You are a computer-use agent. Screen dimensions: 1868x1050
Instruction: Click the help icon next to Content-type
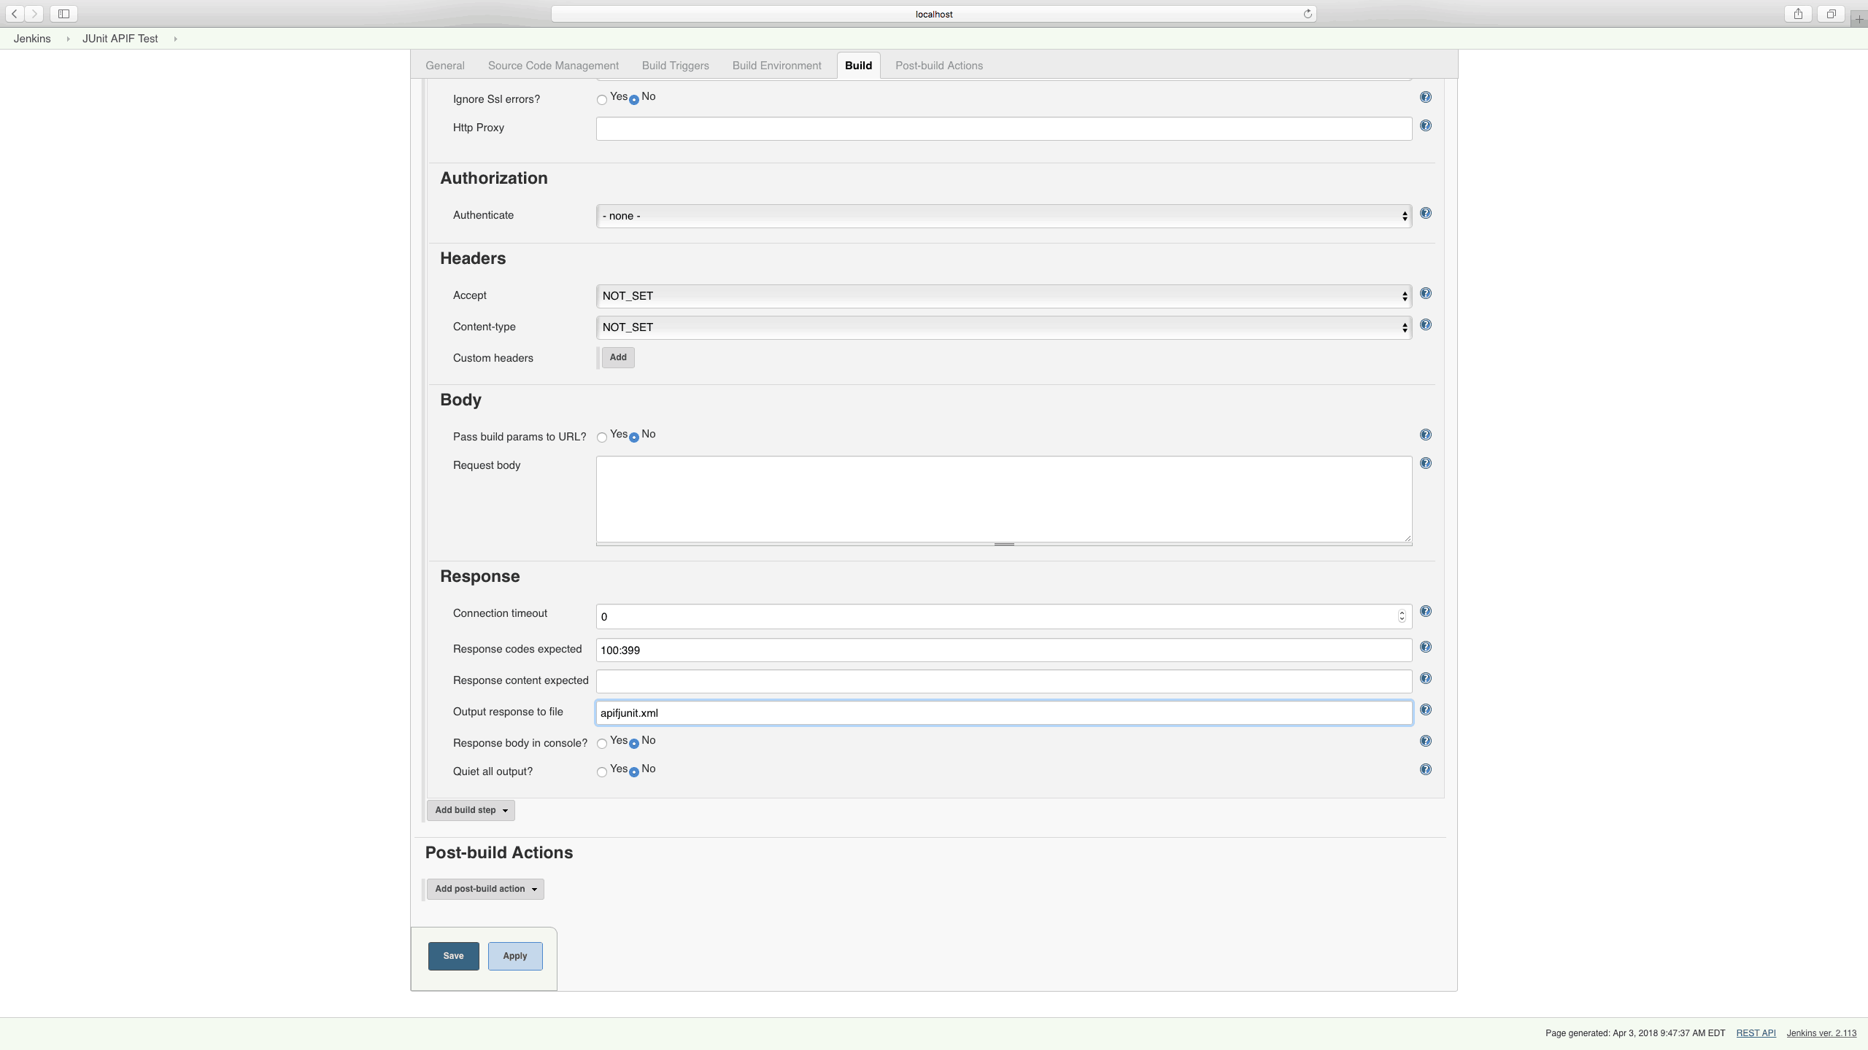click(1425, 324)
